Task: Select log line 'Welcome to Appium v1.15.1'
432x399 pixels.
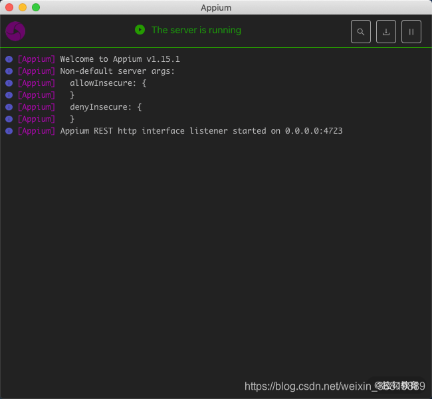Action: click(x=120, y=59)
